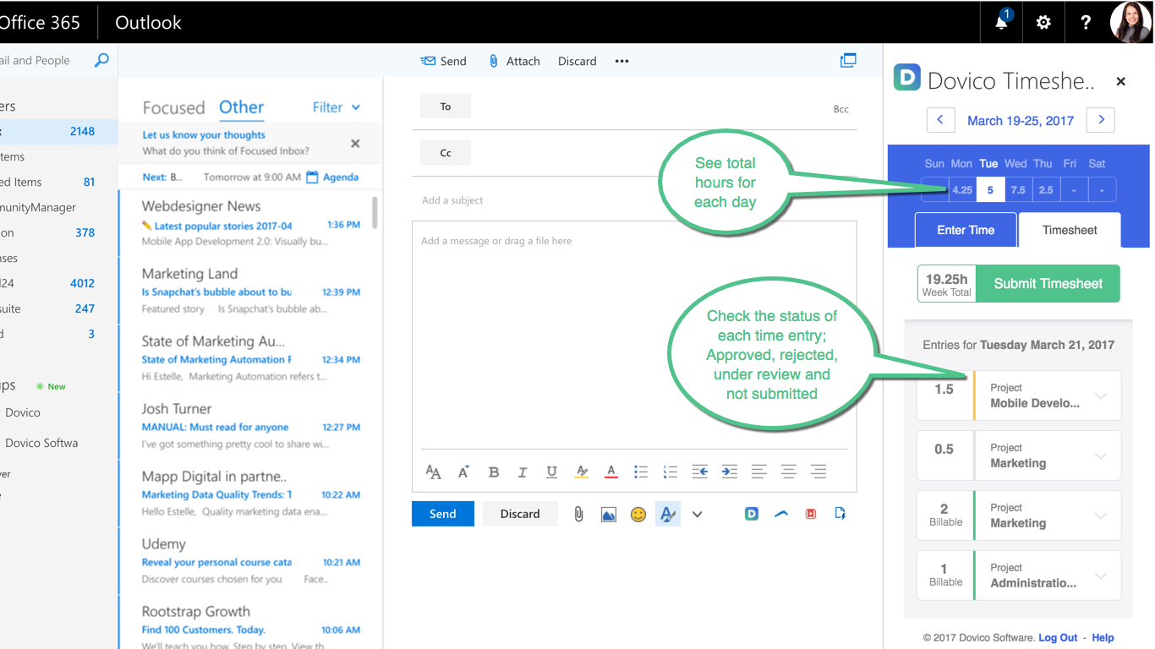Open the Webdesigner News email
1155x649 pixels.
tap(250, 223)
